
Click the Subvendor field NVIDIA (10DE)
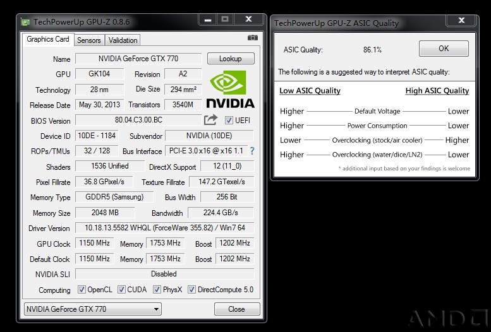209,136
